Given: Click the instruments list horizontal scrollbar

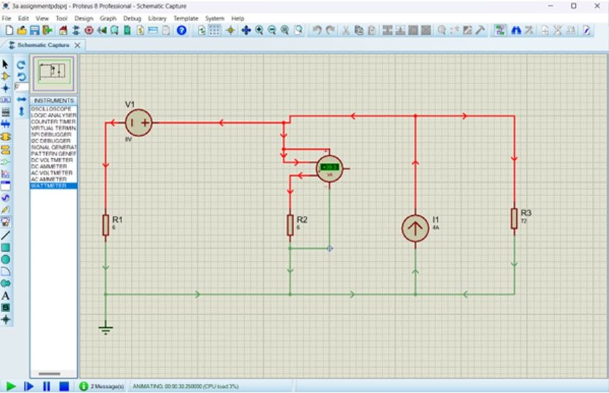Looking at the screenshot, I should point(50,374).
